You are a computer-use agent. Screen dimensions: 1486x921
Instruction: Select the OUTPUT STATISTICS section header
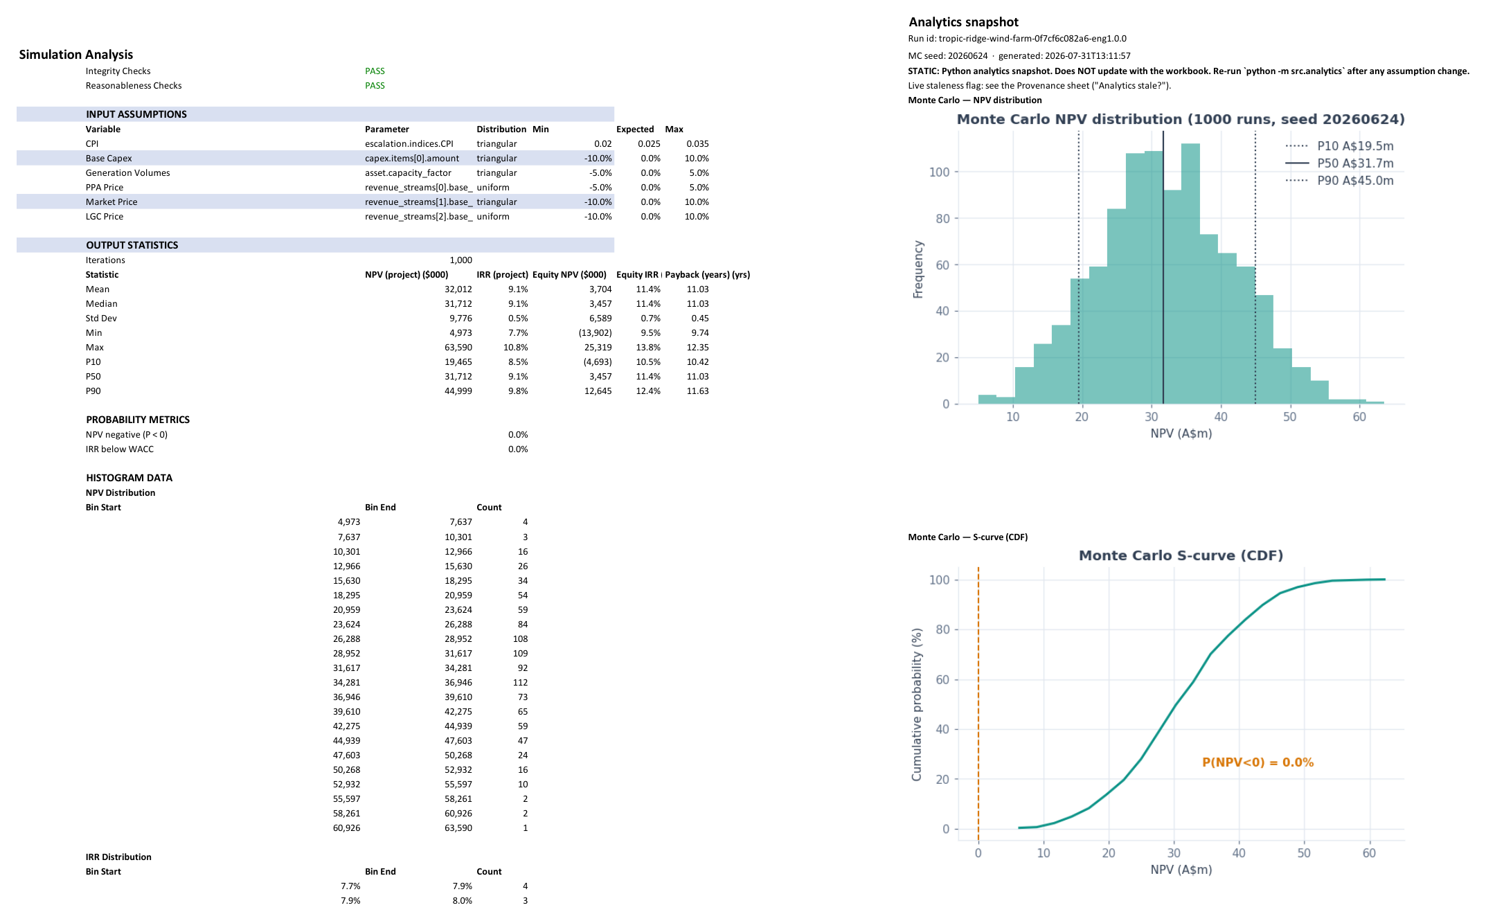click(x=132, y=245)
